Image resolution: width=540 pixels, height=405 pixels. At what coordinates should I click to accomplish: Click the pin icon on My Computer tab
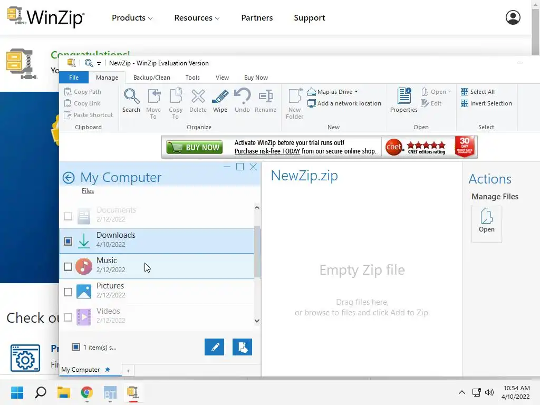tap(108, 370)
